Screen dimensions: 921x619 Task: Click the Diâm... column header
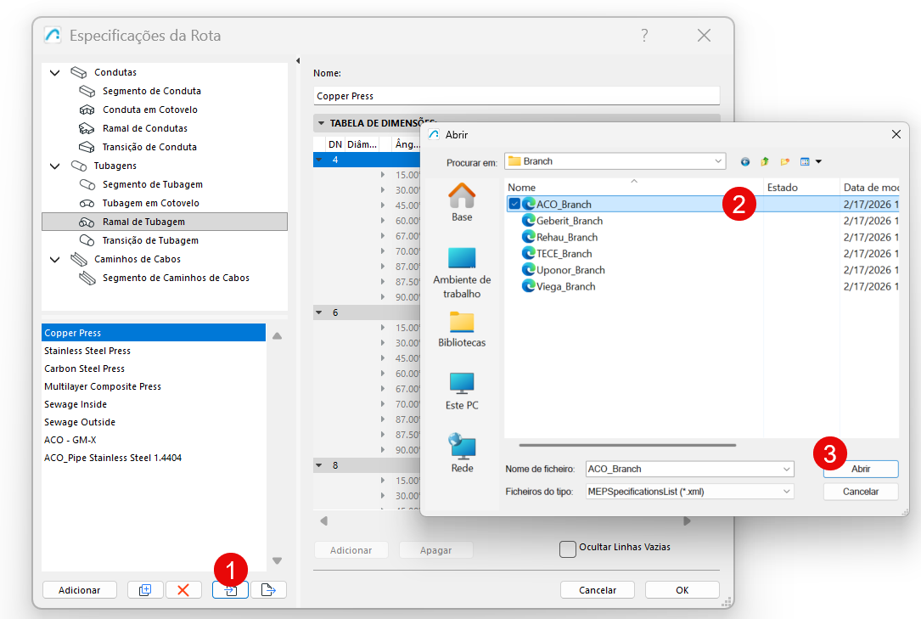pos(362,144)
